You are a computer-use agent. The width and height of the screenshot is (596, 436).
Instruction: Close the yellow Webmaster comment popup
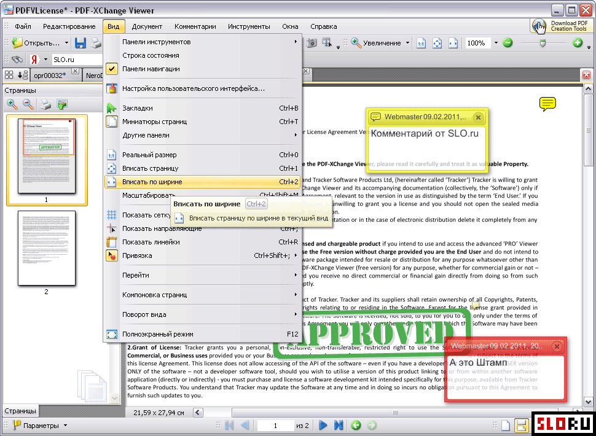pyautogui.click(x=479, y=117)
